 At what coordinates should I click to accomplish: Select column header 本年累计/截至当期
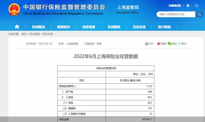(130, 81)
